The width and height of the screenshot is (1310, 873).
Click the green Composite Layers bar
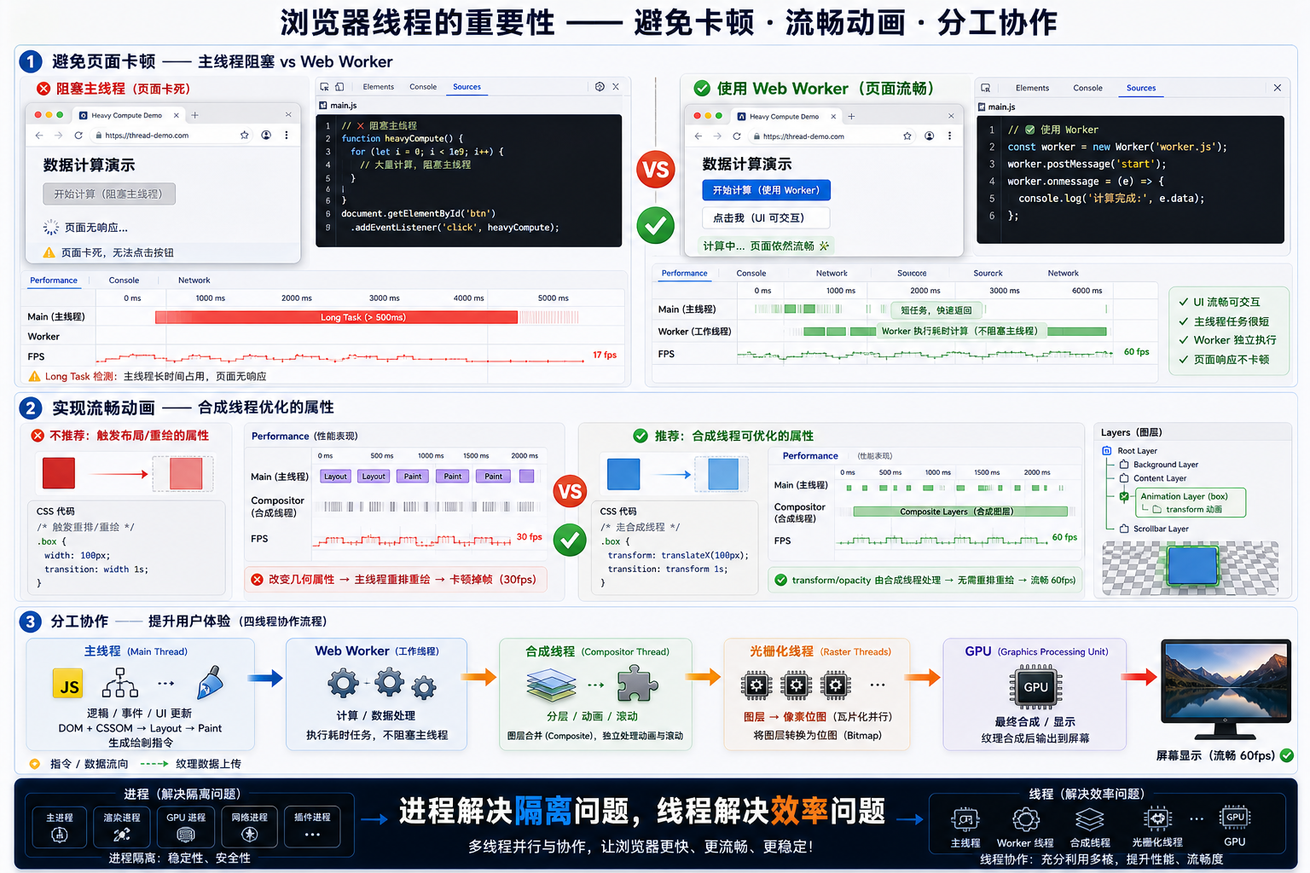(x=960, y=512)
